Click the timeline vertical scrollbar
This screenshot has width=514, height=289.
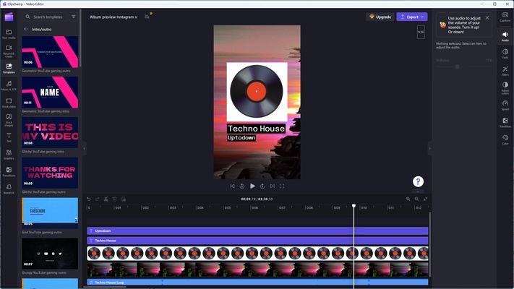pyautogui.click(x=429, y=244)
